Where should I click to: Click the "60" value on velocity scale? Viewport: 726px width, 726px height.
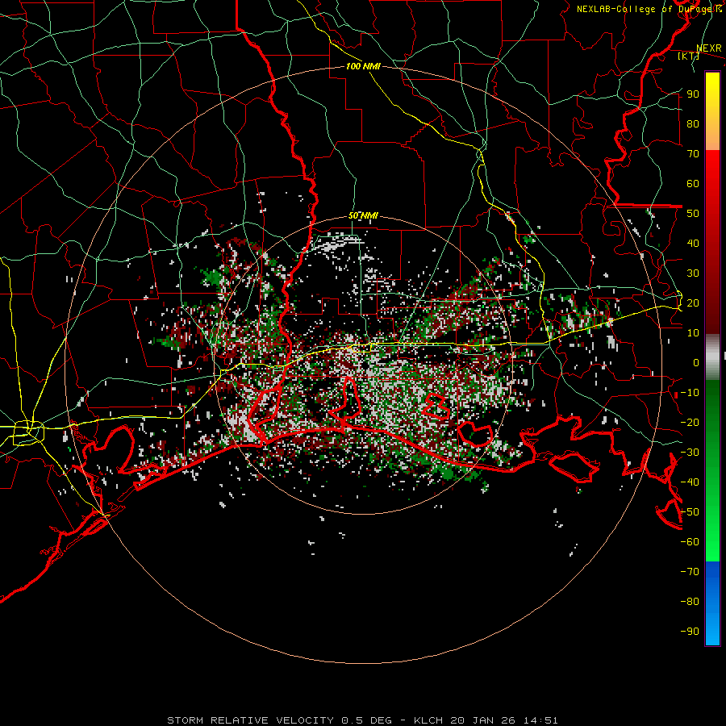click(693, 184)
